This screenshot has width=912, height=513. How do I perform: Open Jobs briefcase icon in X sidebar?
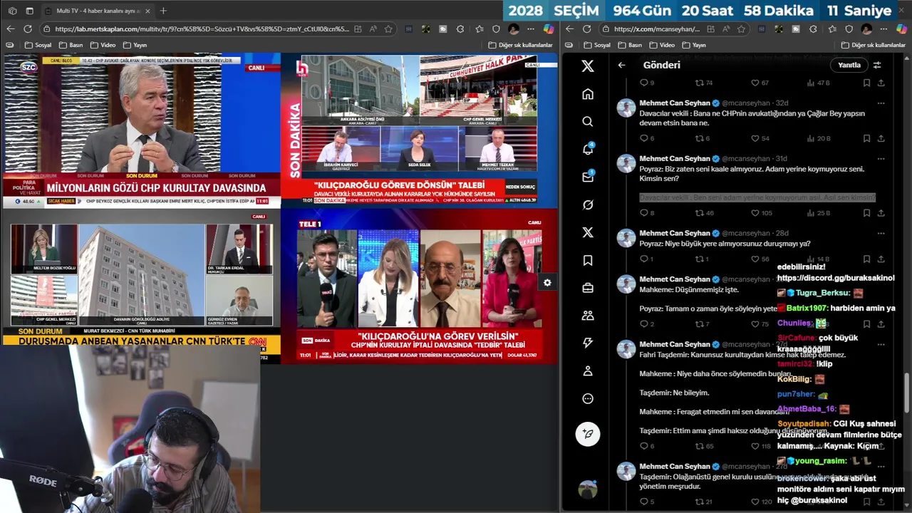tap(588, 288)
